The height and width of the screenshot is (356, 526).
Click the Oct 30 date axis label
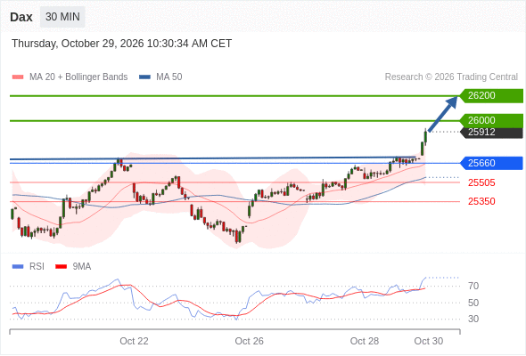tap(429, 341)
